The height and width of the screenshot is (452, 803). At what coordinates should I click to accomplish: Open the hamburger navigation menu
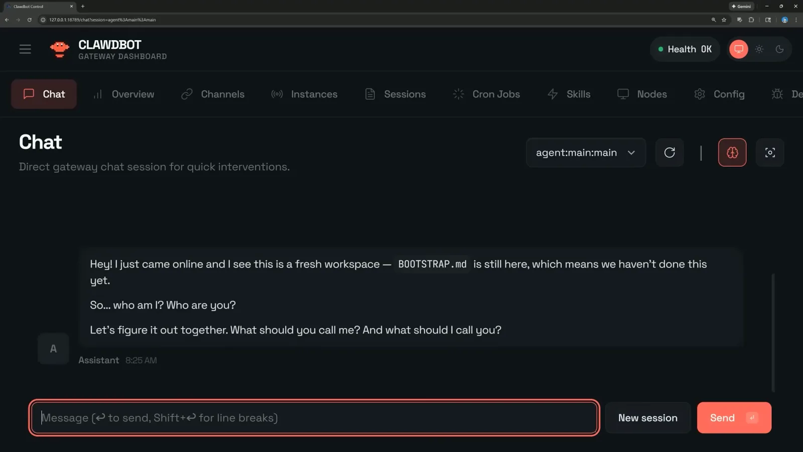tap(25, 49)
